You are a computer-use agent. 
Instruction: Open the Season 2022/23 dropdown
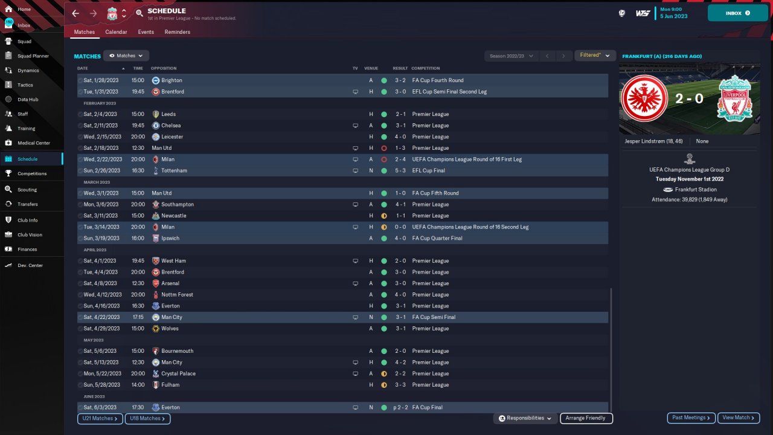pyautogui.click(x=512, y=56)
